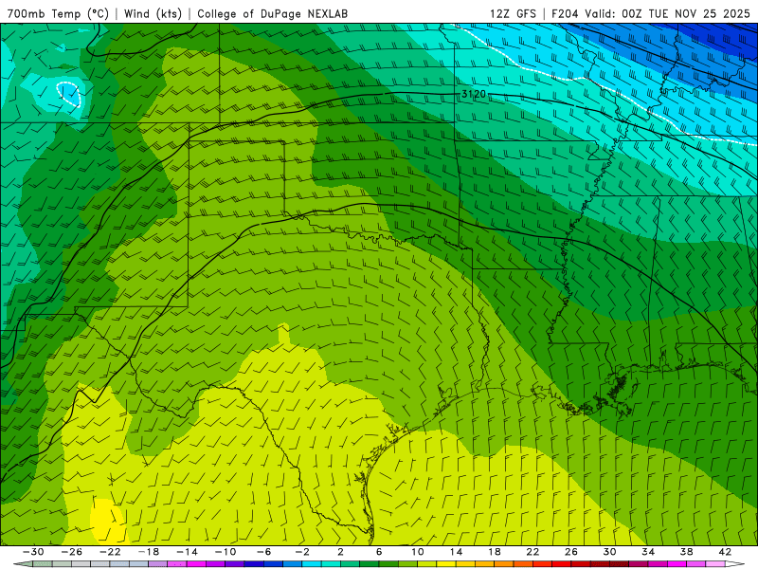
Task: Click the -2 legend value
Action: [302, 552]
